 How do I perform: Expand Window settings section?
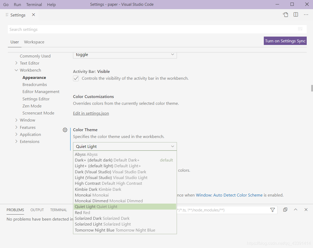click(16, 120)
